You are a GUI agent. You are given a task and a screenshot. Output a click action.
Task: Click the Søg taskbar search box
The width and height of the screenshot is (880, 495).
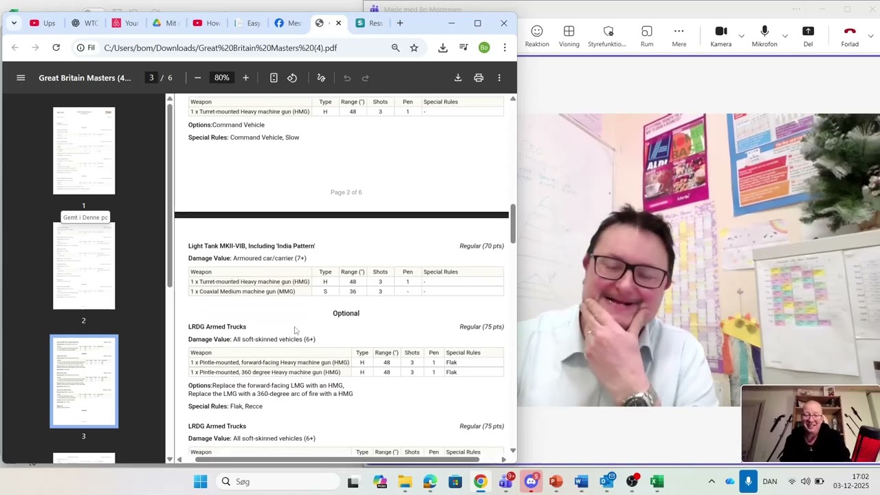pos(278,481)
